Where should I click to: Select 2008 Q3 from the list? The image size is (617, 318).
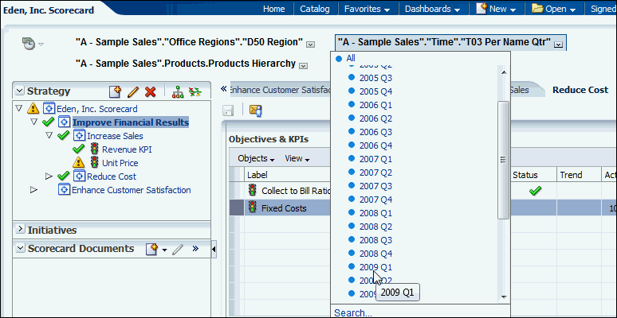375,240
